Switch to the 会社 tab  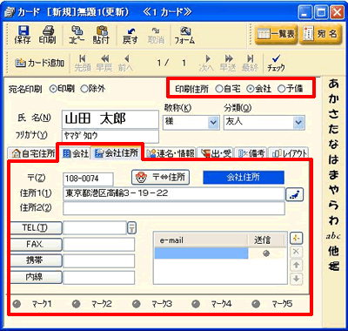(76, 153)
